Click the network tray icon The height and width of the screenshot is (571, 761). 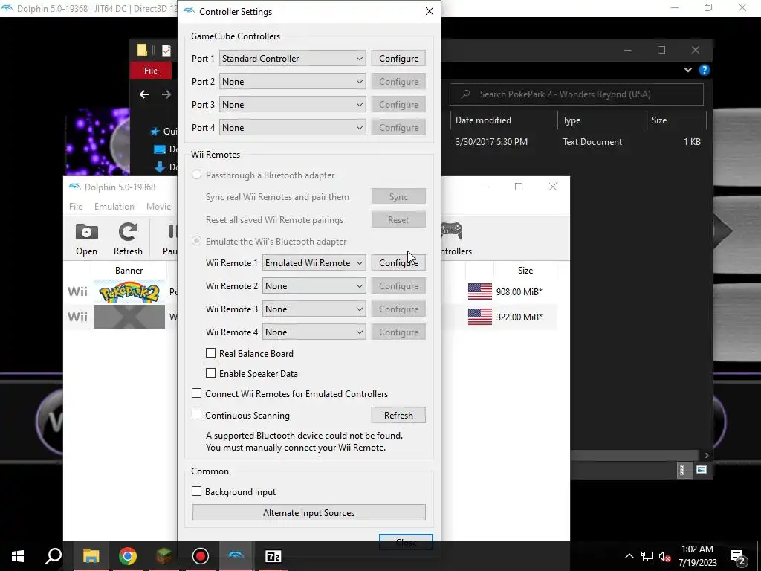click(647, 556)
